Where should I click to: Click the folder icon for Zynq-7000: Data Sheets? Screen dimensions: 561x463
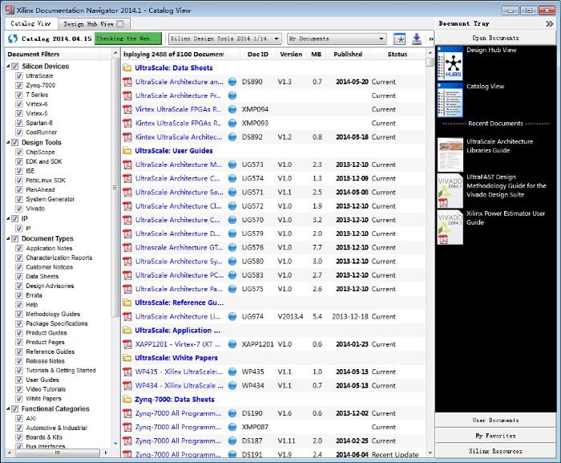(127, 400)
